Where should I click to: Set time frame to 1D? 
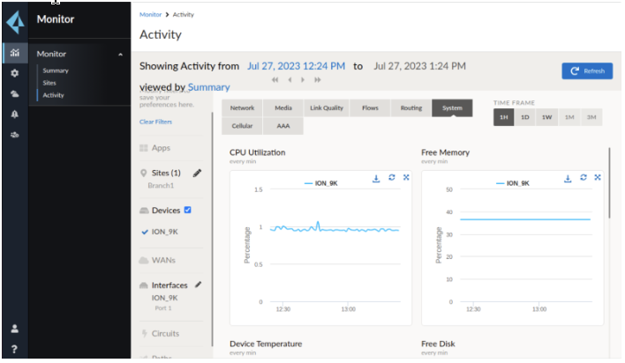[525, 117]
